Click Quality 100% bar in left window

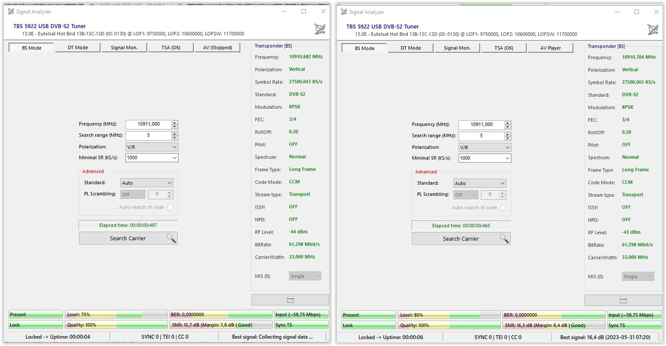click(117, 325)
